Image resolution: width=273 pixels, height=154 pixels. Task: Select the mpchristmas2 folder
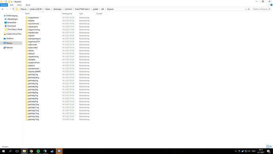(33, 23)
